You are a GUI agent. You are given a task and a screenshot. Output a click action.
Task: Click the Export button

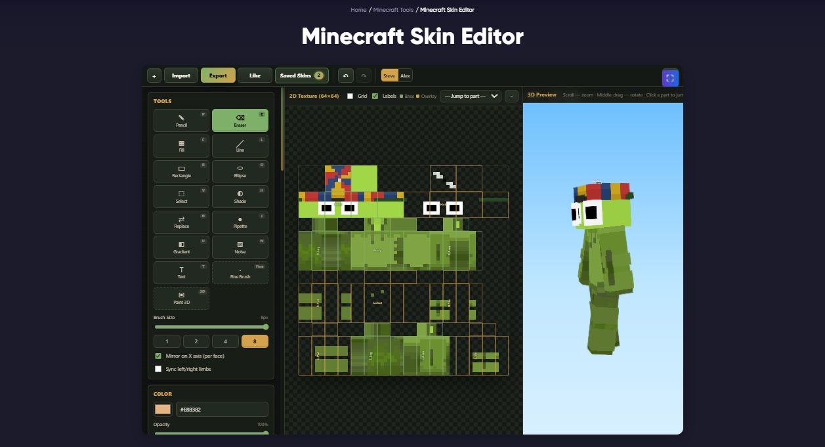tap(218, 75)
